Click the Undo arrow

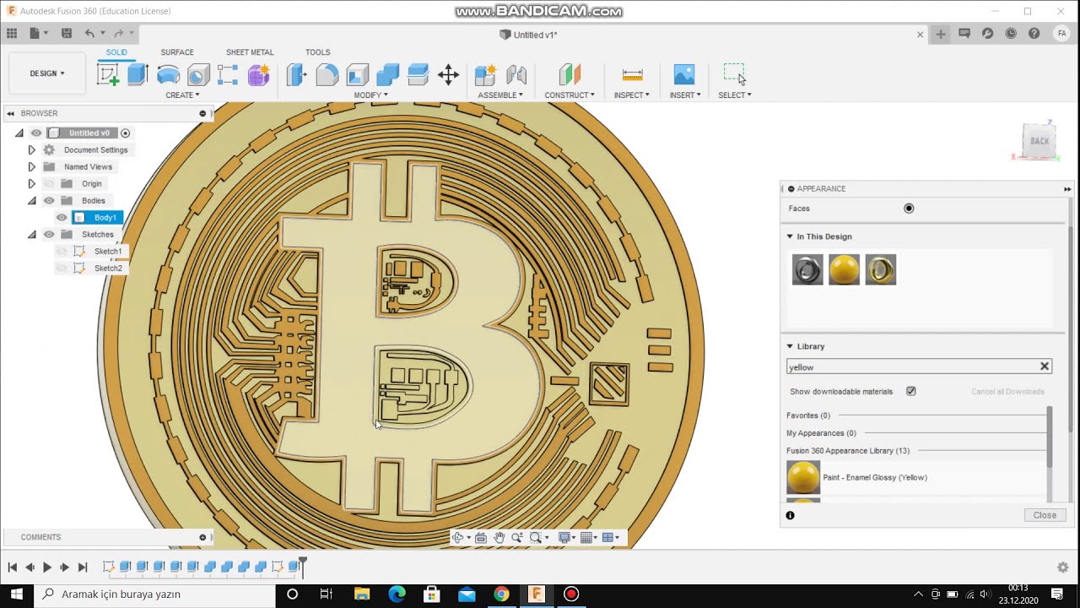click(x=89, y=34)
